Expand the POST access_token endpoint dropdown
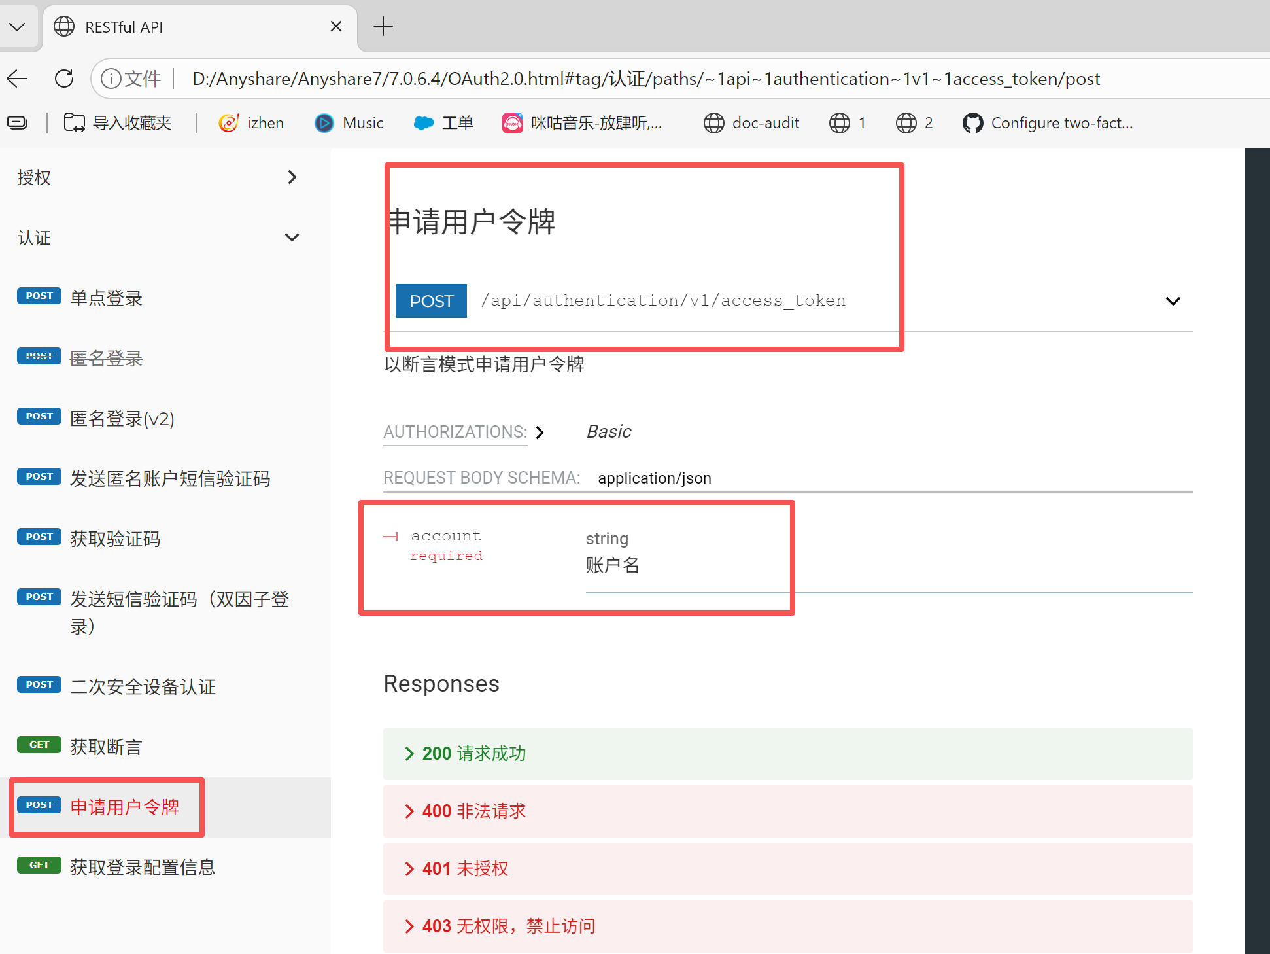The height and width of the screenshot is (954, 1270). tap(1173, 301)
